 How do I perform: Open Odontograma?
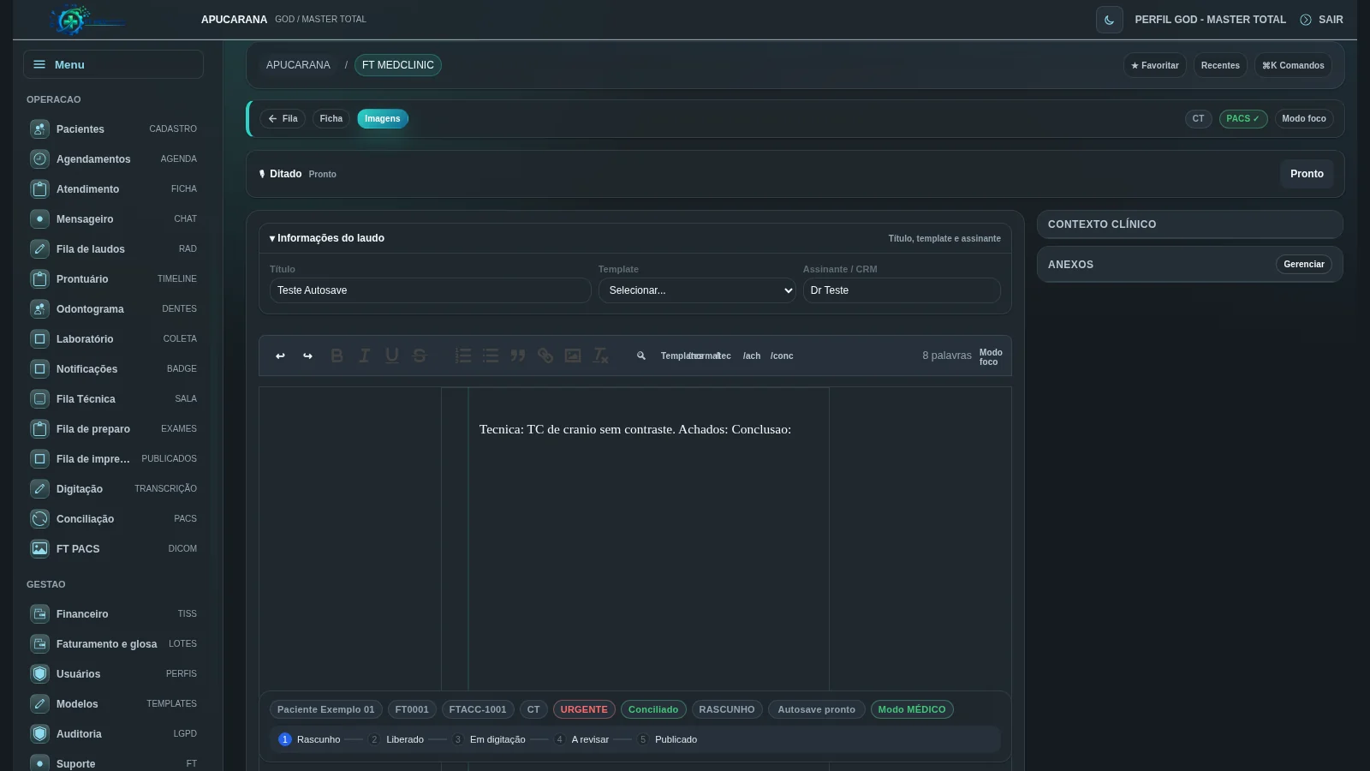[x=113, y=309]
